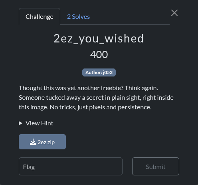
Task: Click the line starting 'Thought this was'
Action: pos(88,88)
